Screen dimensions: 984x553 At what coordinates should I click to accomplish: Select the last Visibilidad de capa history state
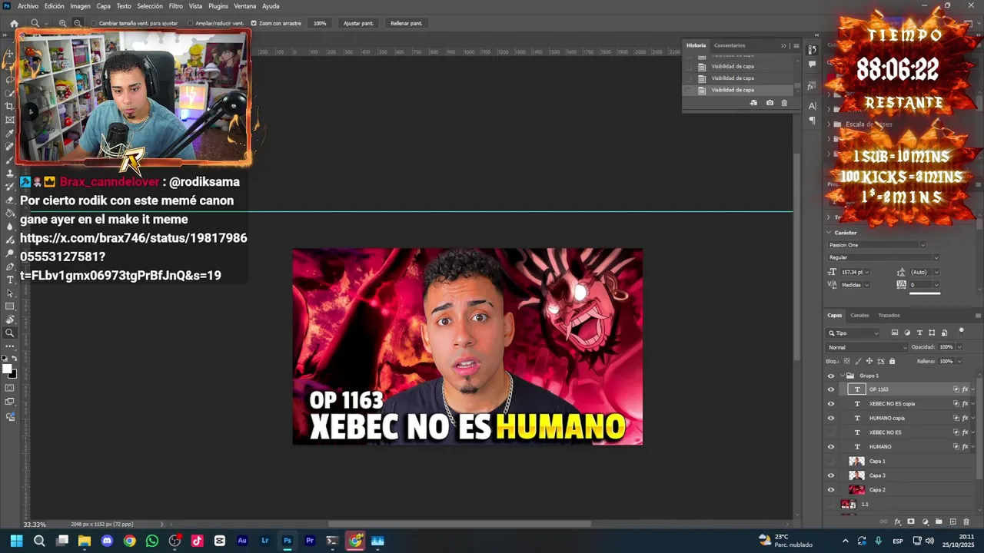[x=738, y=90]
